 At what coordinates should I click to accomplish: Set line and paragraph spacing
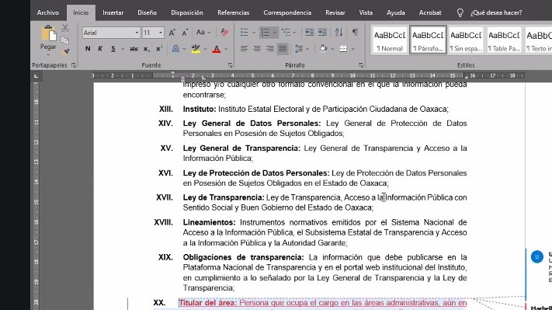pyautogui.click(x=299, y=49)
